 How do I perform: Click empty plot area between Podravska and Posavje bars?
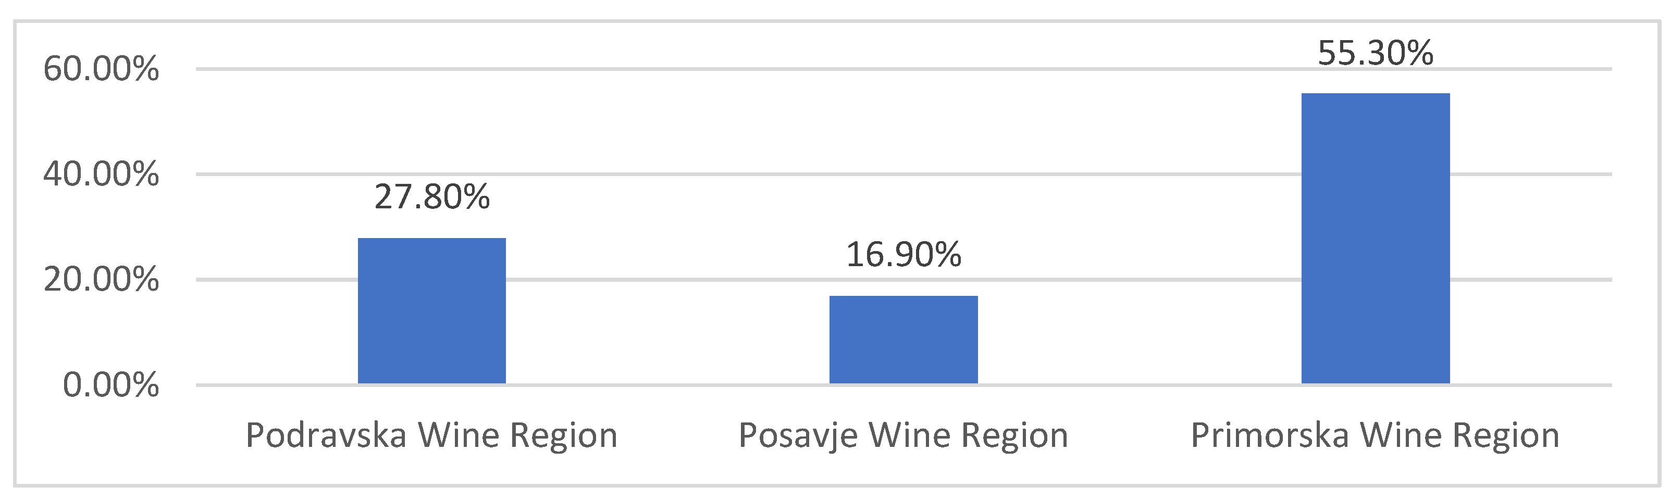coord(668,227)
